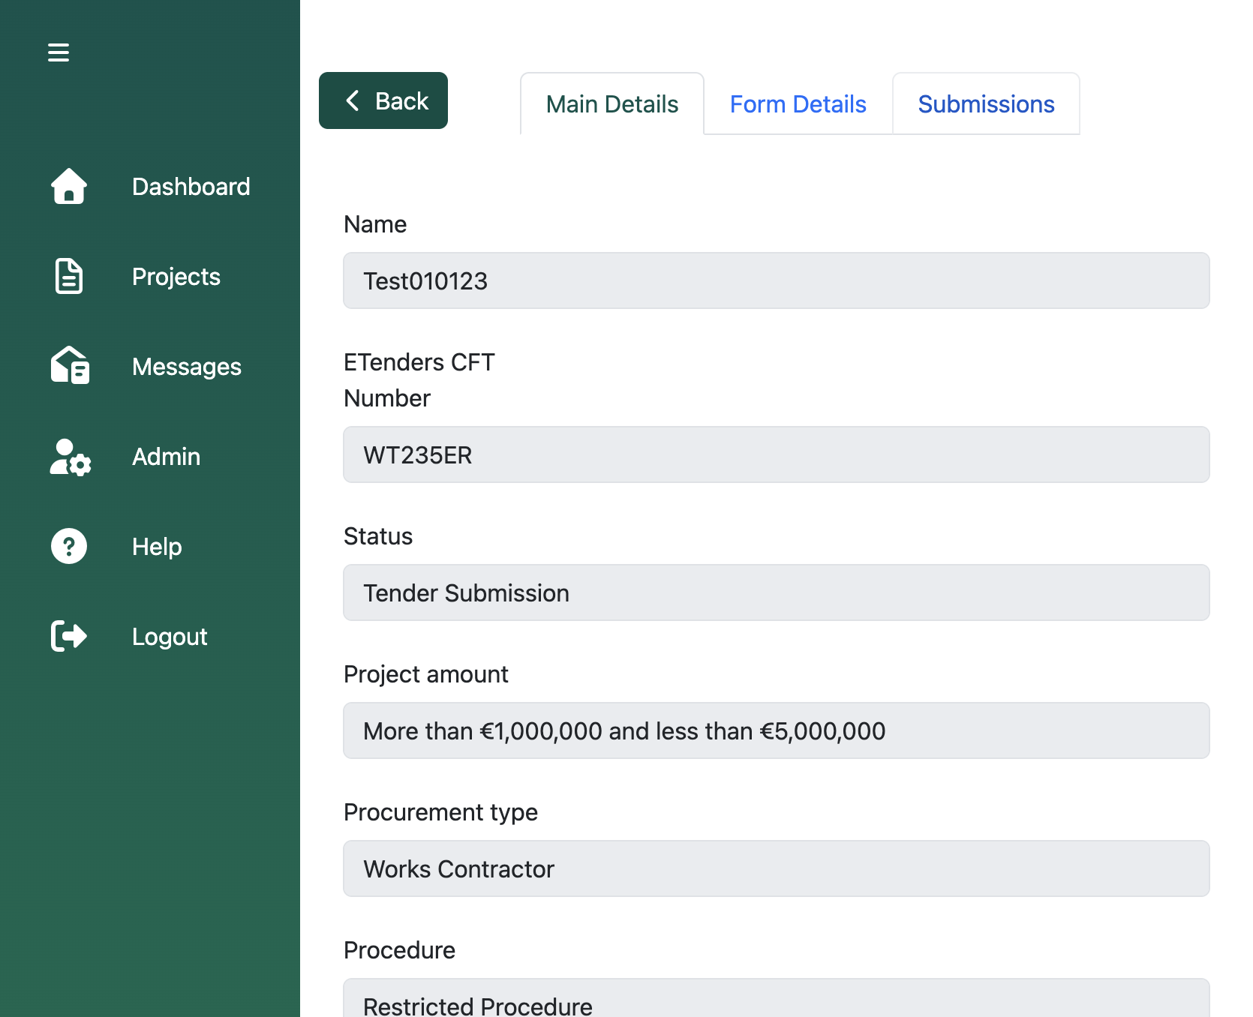Screen dimensions: 1253x1017
Task: Open the Admin section label
Action: 167,457
